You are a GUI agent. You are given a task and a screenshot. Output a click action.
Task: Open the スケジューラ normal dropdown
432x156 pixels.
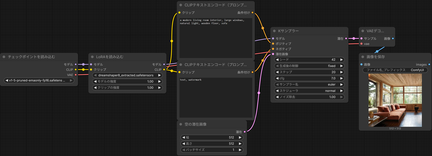click(x=309, y=91)
